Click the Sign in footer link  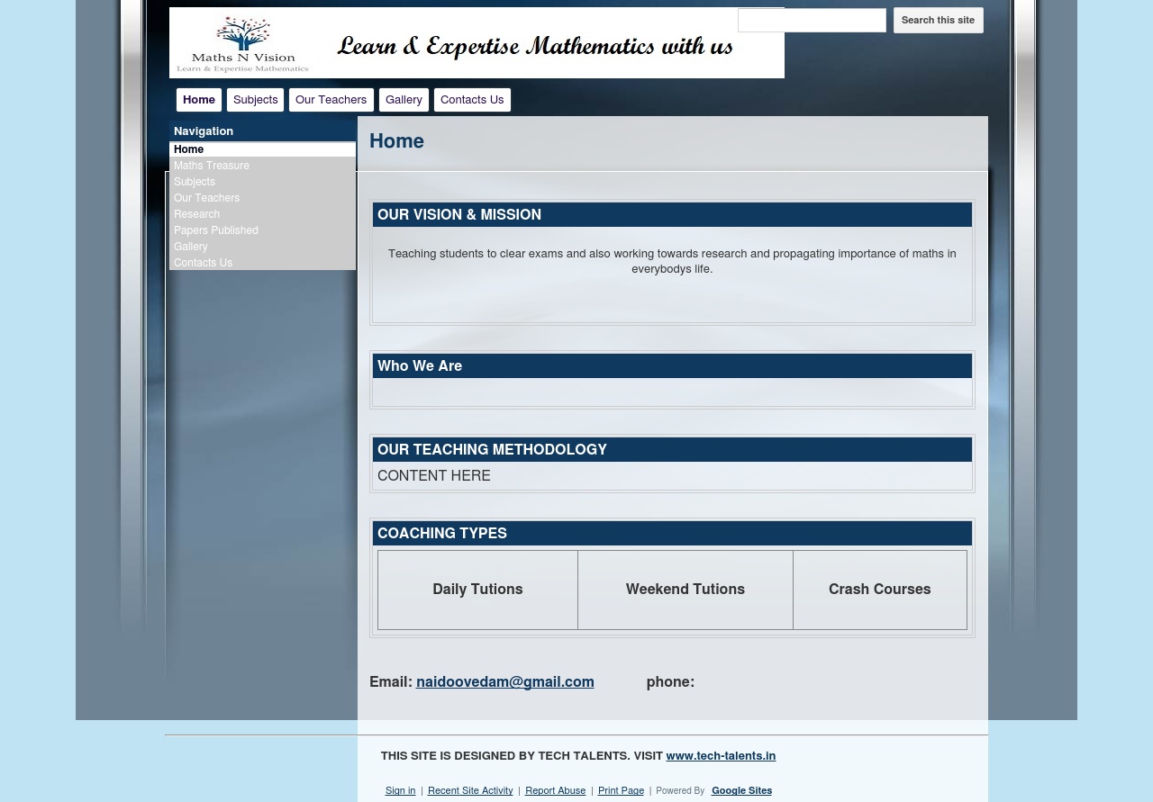point(400,791)
